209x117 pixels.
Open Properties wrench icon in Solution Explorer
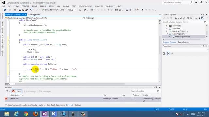[199, 18]
